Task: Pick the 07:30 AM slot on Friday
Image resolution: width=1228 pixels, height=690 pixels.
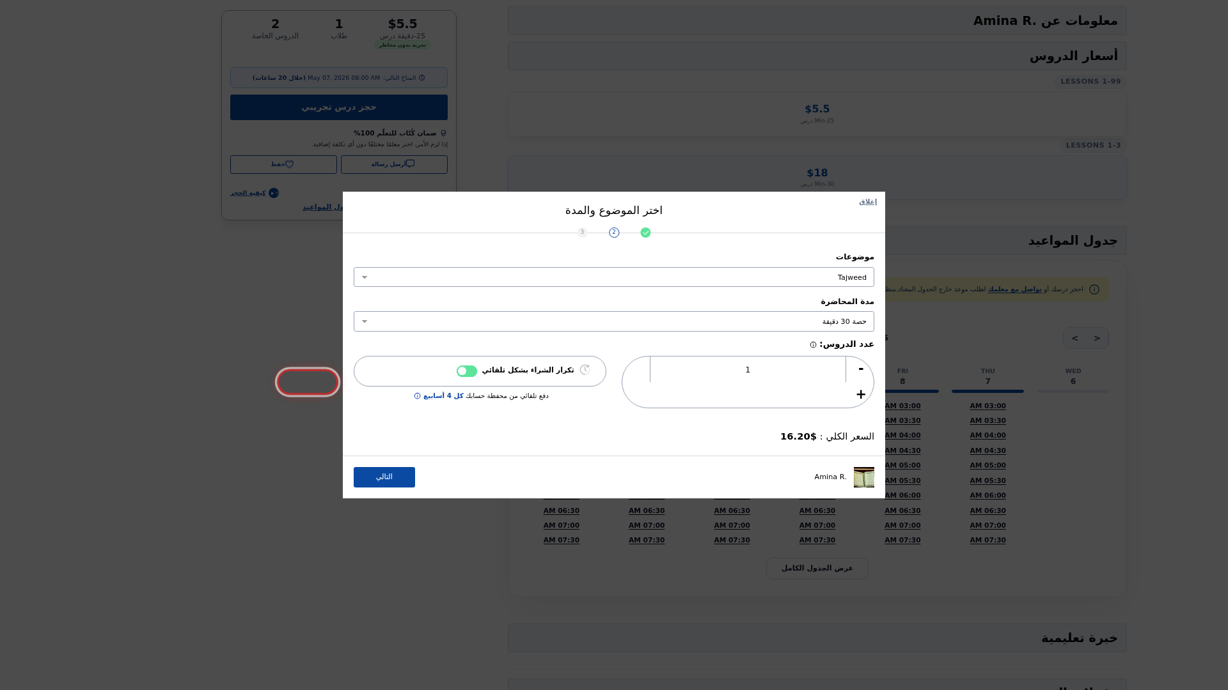Action: point(902,540)
